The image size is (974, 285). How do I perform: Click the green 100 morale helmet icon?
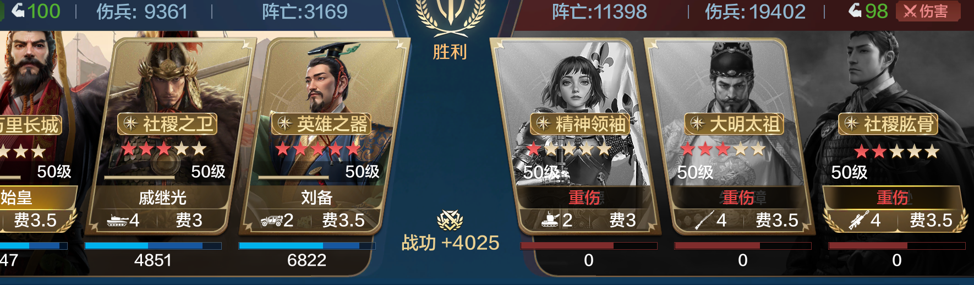click(18, 10)
